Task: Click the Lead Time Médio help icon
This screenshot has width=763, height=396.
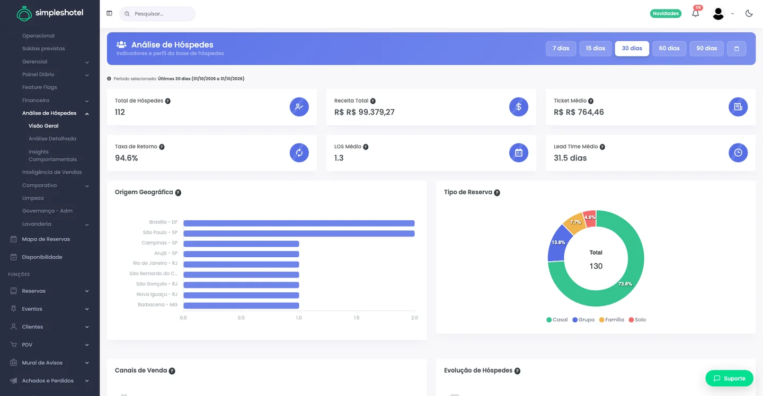Action: point(602,147)
